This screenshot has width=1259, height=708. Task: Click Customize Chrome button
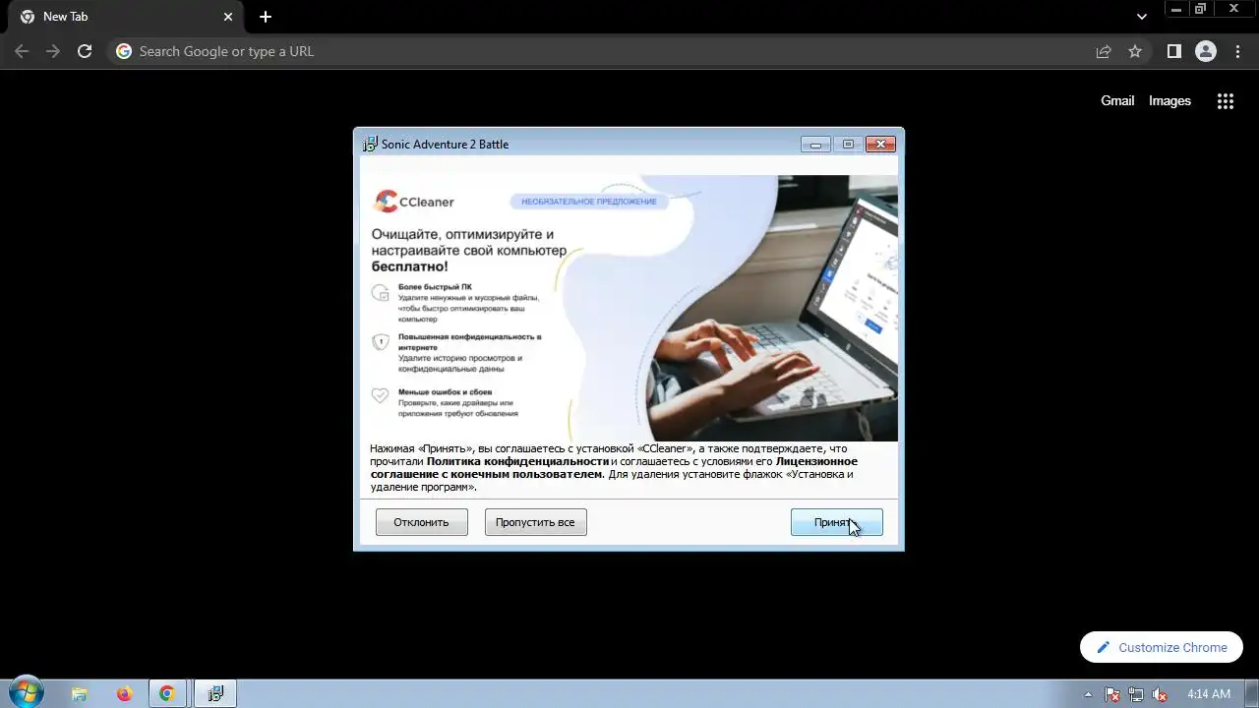click(1162, 647)
